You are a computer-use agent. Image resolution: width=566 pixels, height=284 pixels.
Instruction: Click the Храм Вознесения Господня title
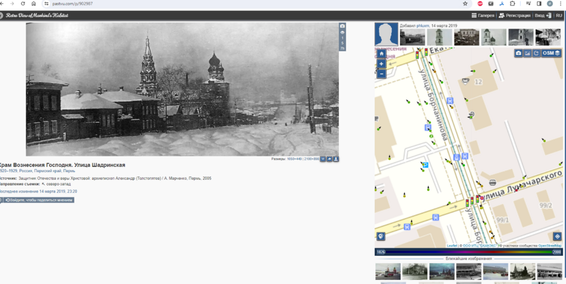click(62, 165)
